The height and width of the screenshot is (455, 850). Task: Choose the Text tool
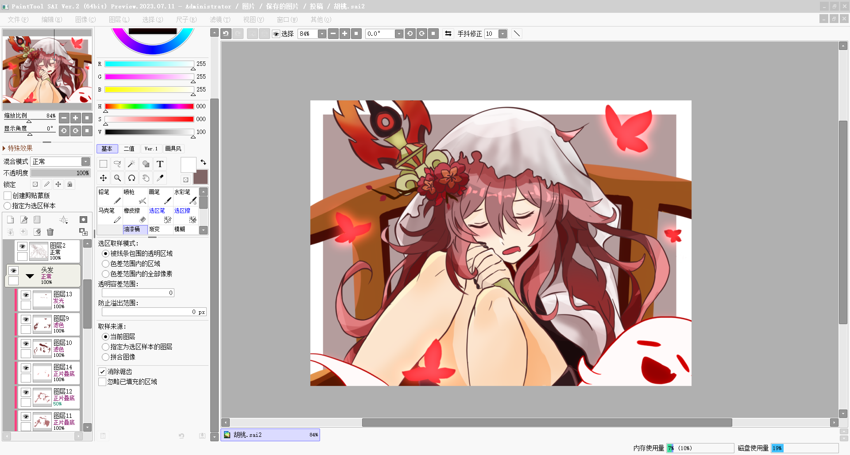click(160, 164)
